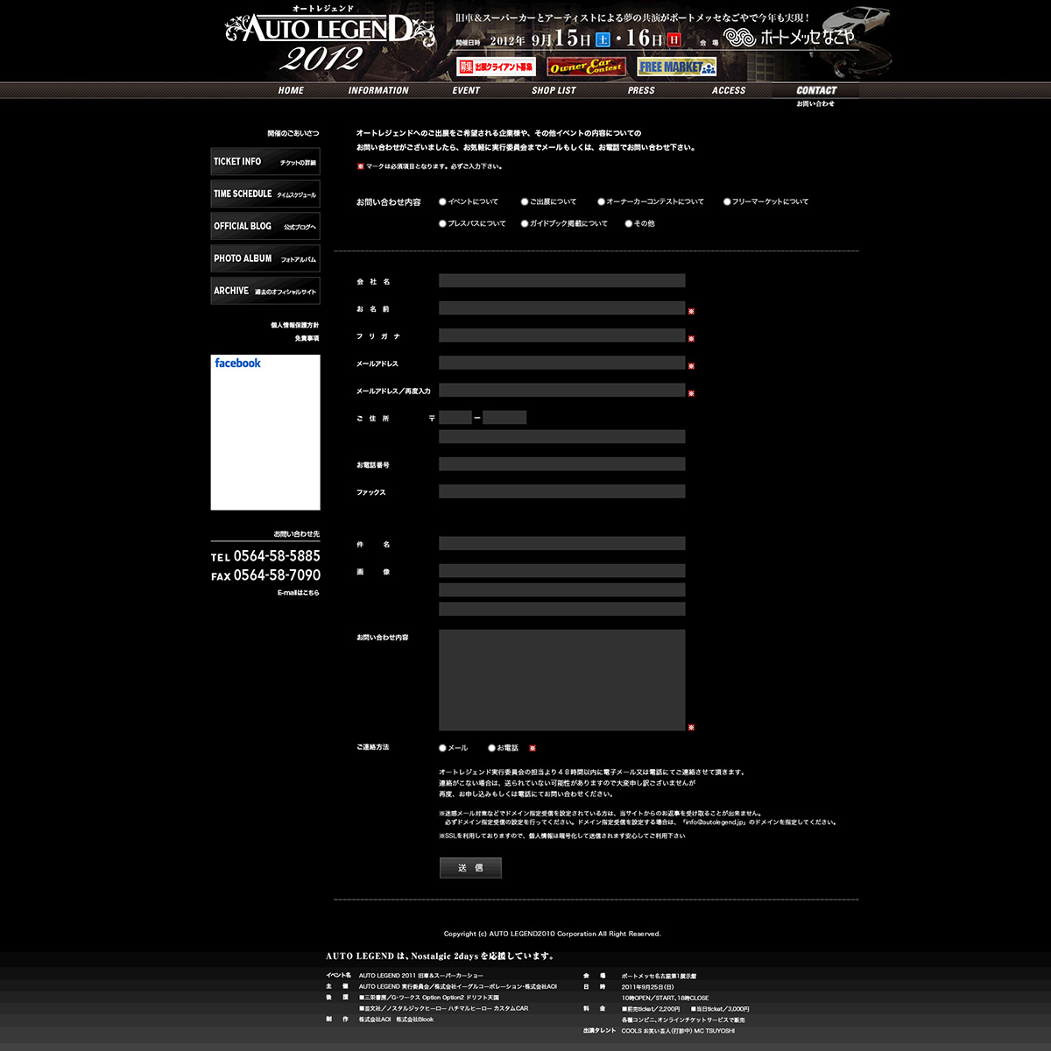
Task: Select the プレスパスについて radio button
Action: 443,223
